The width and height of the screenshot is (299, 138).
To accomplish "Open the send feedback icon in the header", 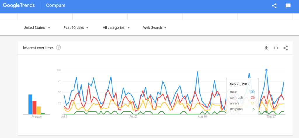I will [288, 6].
